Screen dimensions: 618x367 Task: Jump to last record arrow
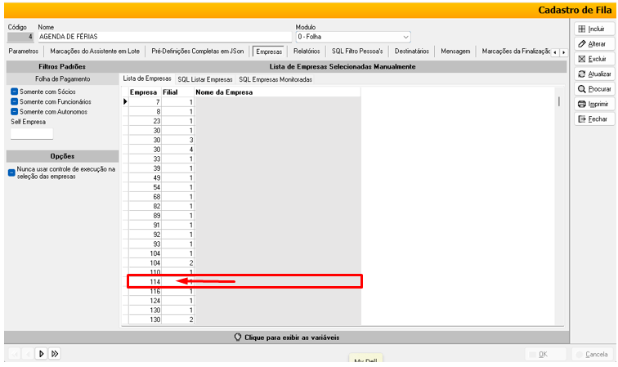click(x=55, y=354)
